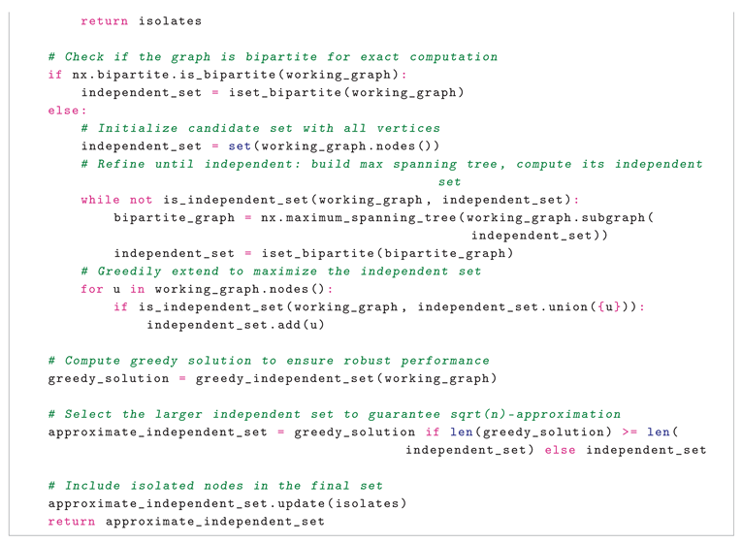Click iset_bipartite(bipartite_graph) call
This screenshot has width=742, height=543.
pos(387,253)
